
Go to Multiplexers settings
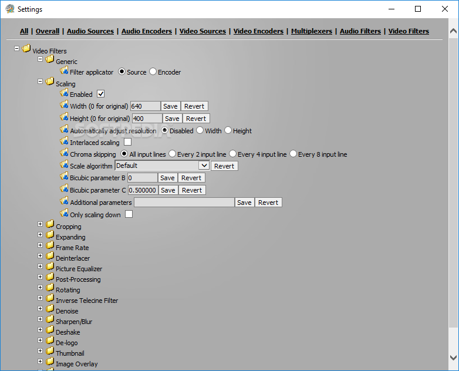312,31
